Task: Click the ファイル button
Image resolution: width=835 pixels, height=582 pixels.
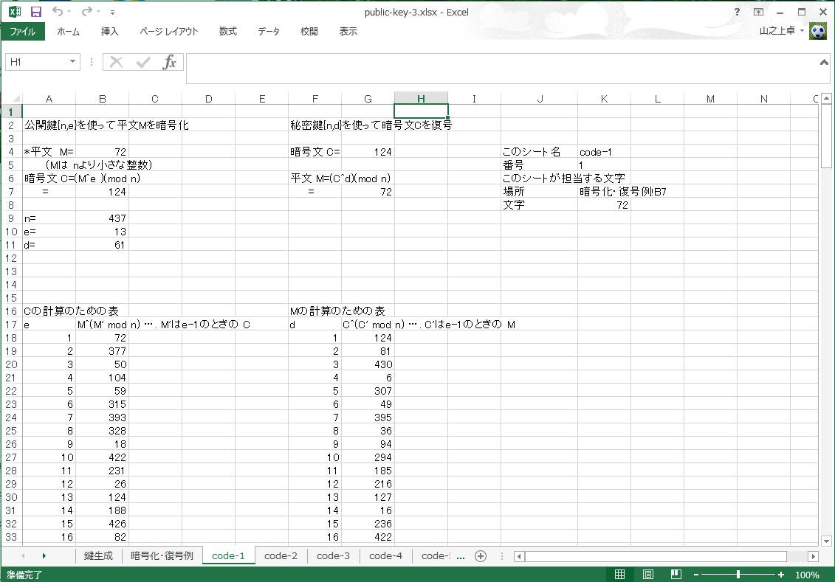Action: [x=22, y=32]
